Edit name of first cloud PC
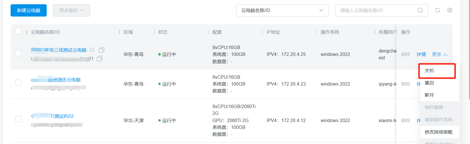 pyautogui.click(x=92, y=50)
